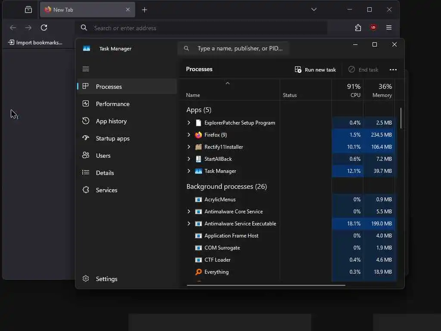Close the New Tab tab in Firefox
441x331 pixels.
pos(127,9)
